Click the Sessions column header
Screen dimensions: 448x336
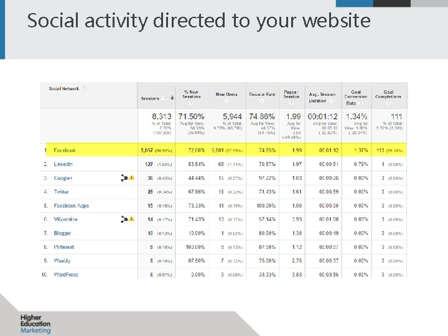coord(150,98)
